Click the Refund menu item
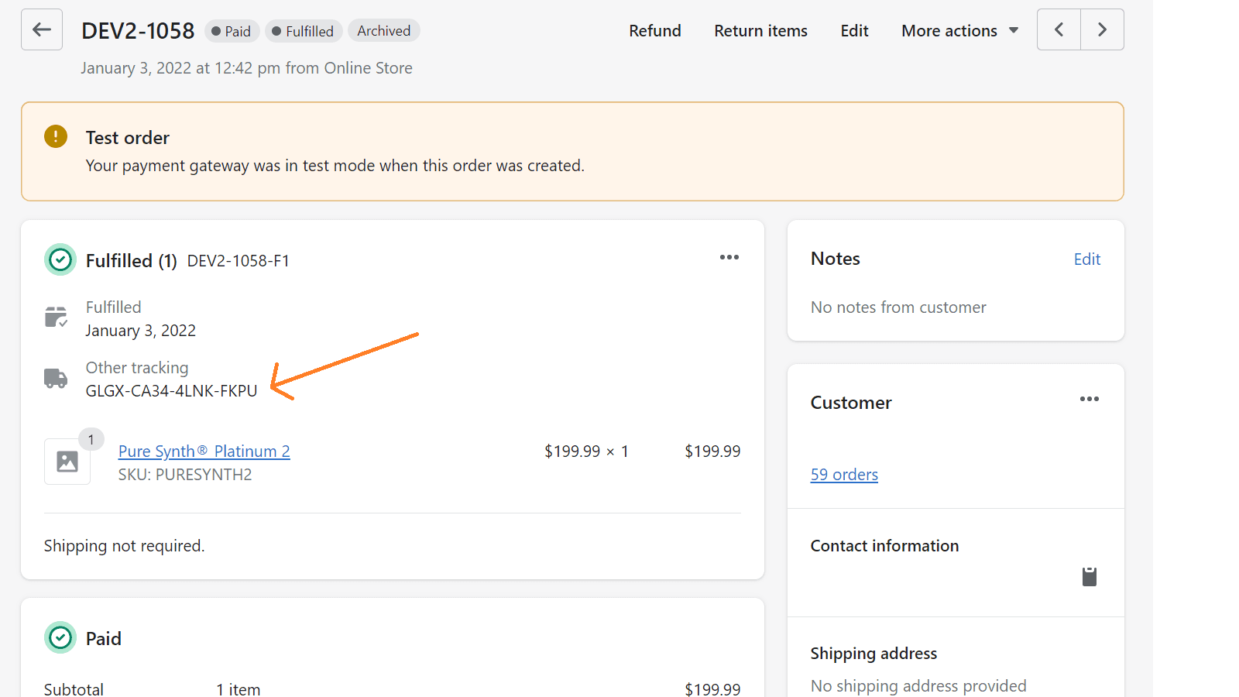This screenshot has width=1239, height=697. click(x=654, y=30)
